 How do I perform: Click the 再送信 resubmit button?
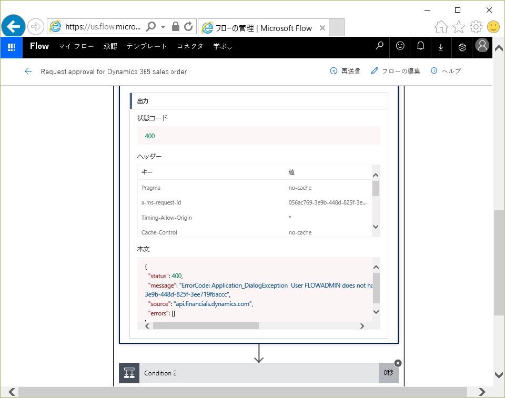(345, 71)
